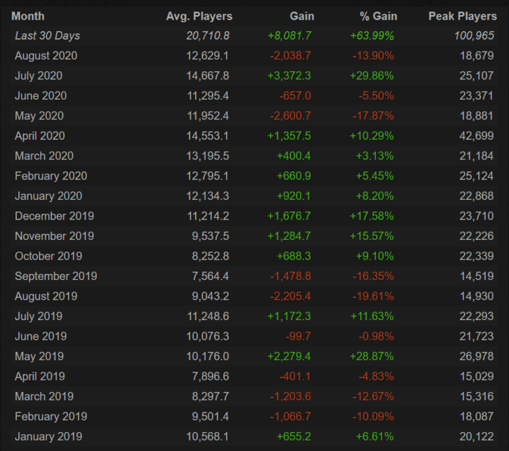Click the +29.86% gain percentage
The width and height of the screenshot is (509, 451).
click(x=372, y=76)
